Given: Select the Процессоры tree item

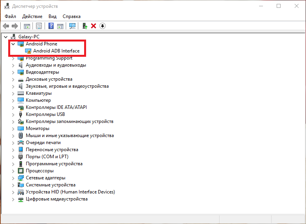Looking at the screenshot, I should click(x=40, y=171).
